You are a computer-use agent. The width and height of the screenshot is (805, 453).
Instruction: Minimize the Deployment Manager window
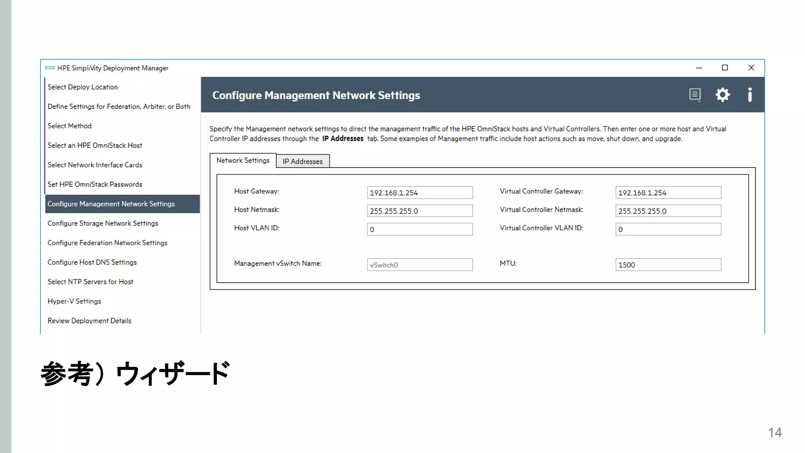[x=699, y=68]
